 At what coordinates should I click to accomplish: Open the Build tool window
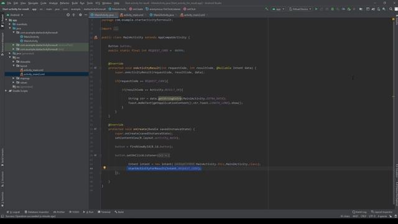119,212
